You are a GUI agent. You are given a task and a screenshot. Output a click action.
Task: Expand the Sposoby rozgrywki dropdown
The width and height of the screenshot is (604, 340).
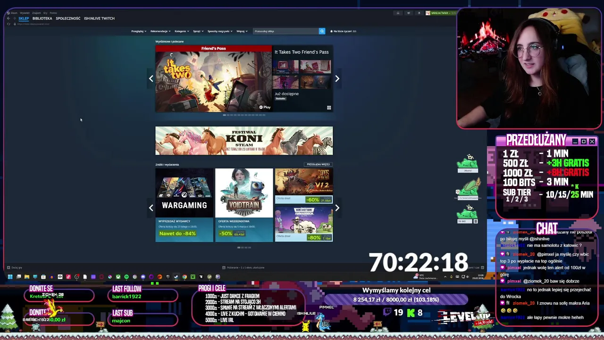220,31
